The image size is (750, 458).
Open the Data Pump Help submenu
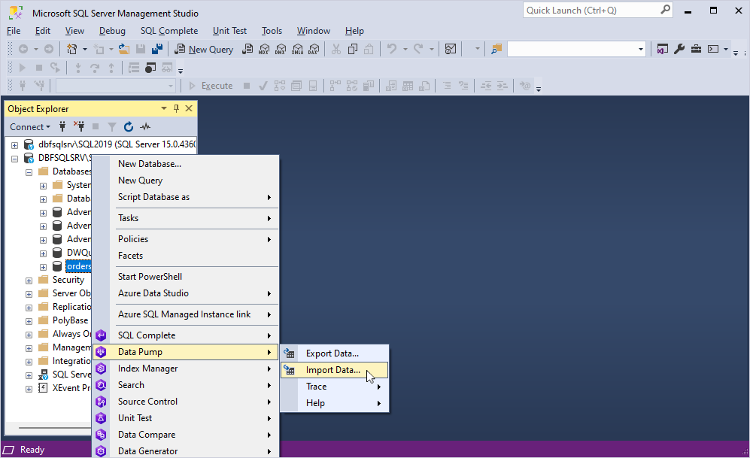[x=334, y=403]
